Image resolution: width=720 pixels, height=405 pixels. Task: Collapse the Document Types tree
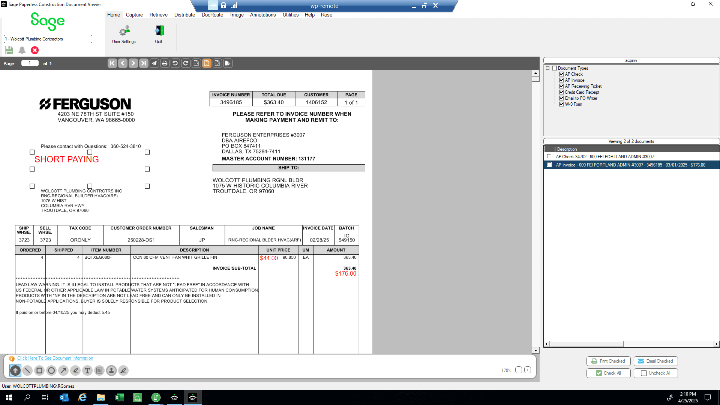pos(548,68)
